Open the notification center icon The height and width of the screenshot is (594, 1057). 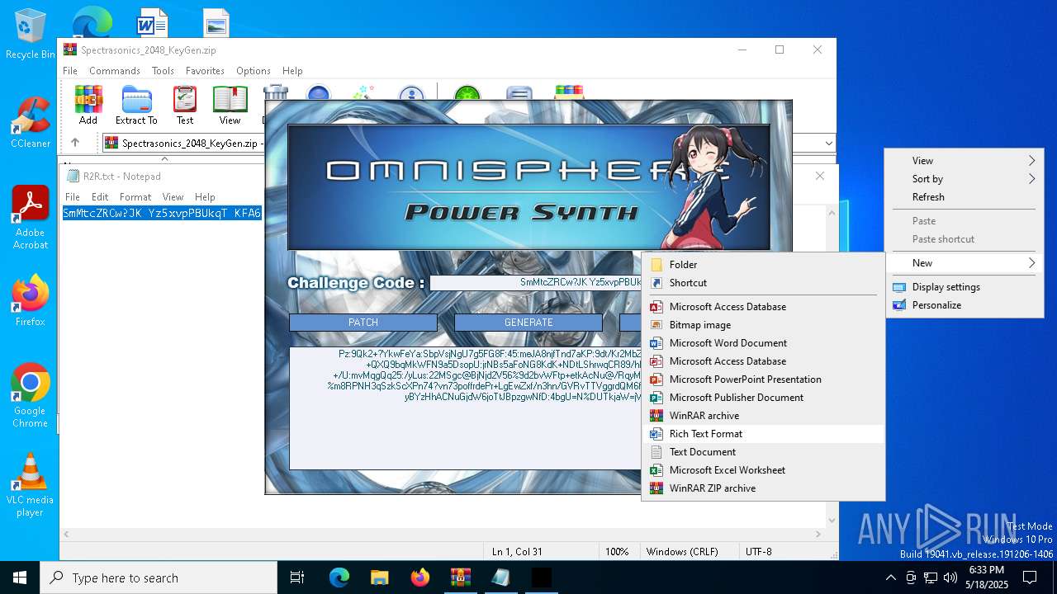point(1030,577)
